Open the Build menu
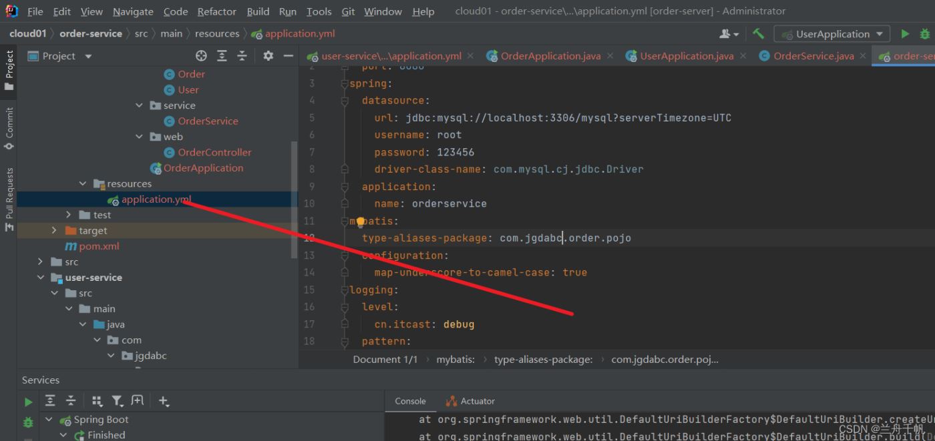Image resolution: width=935 pixels, height=441 pixels. click(x=258, y=11)
